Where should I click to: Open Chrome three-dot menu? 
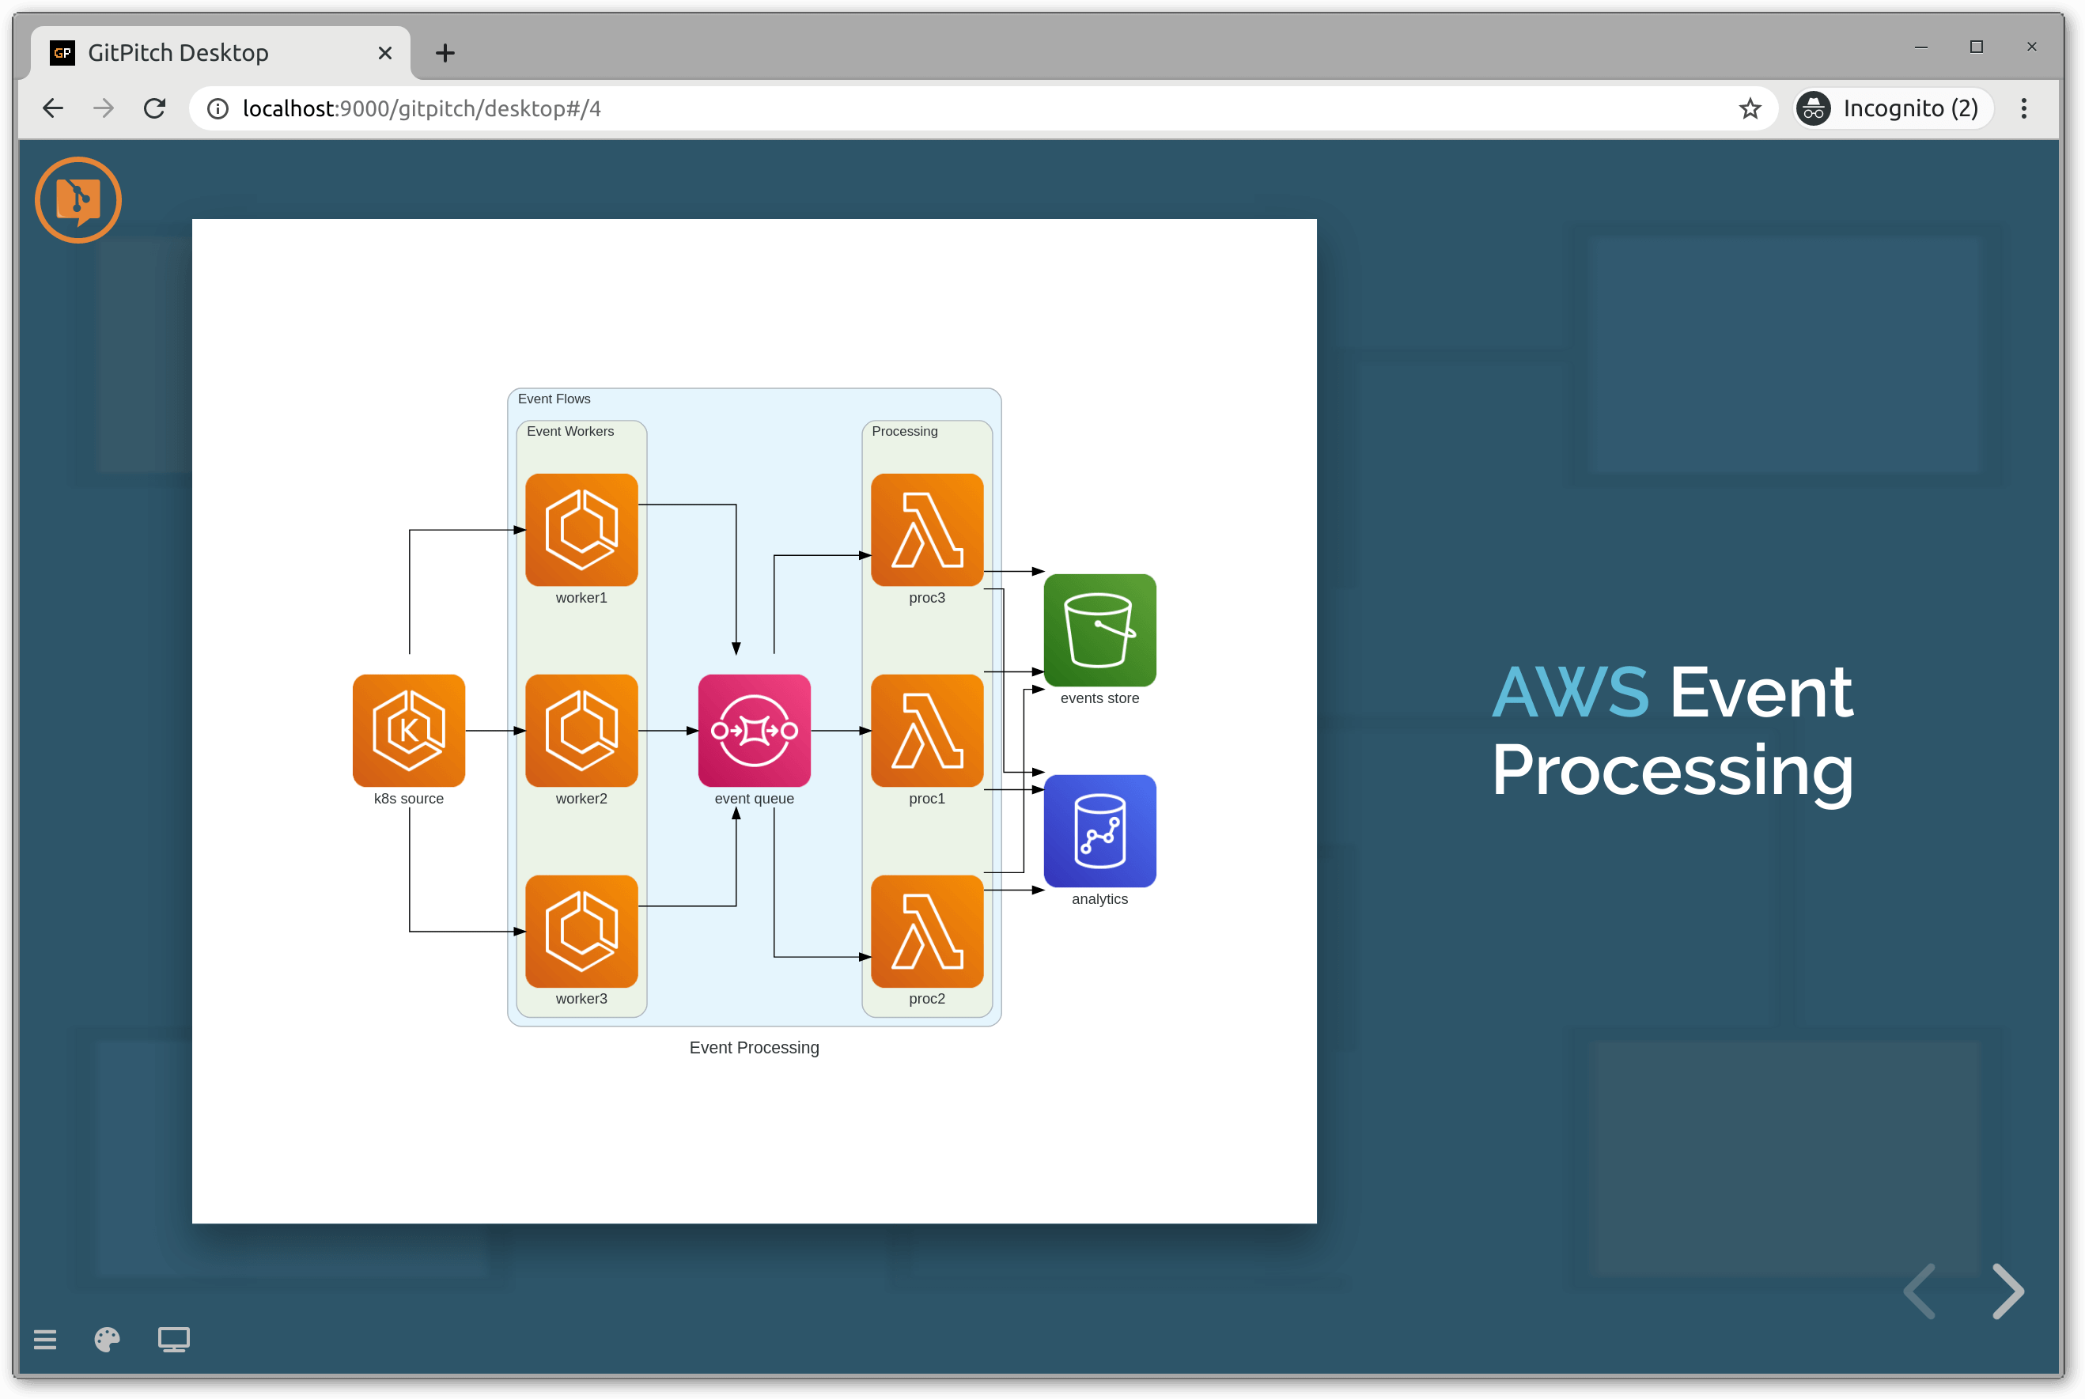[x=2024, y=108]
